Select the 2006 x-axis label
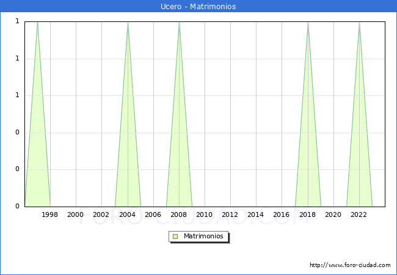The image size is (397, 275). pos(153,215)
